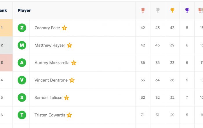
Task: Click Samuel Talisse's green S avatar
Action: (22, 98)
